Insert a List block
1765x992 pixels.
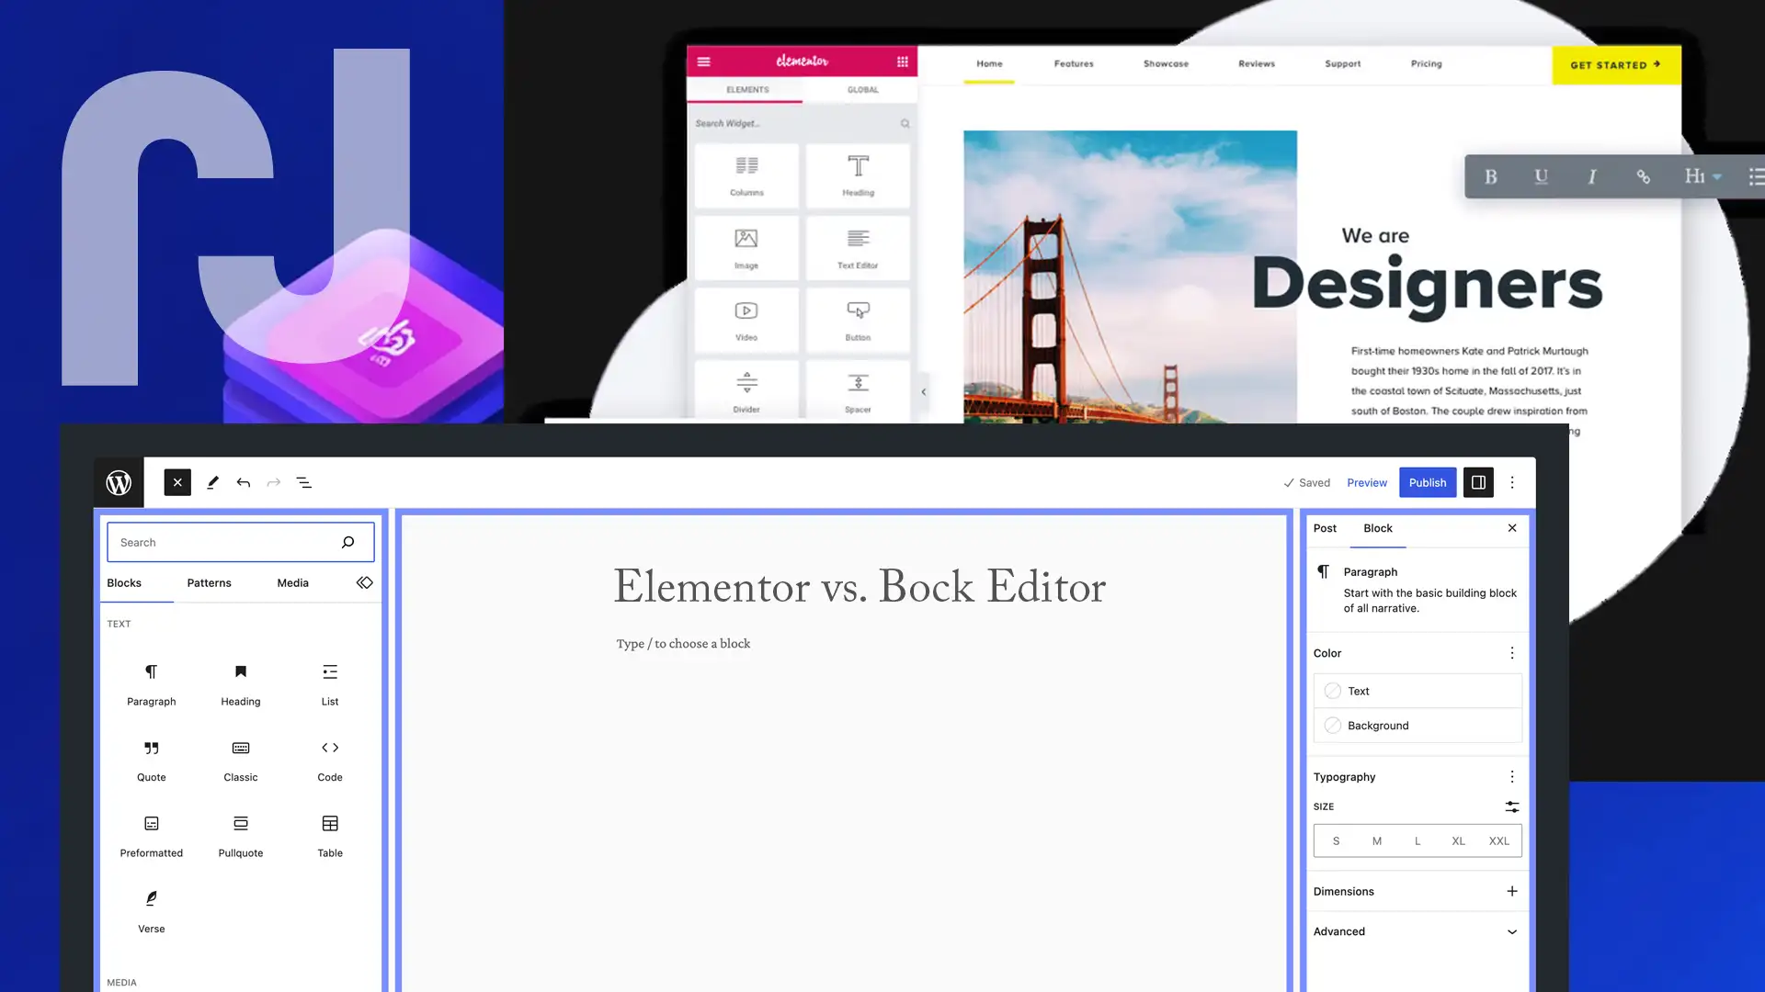(330, 685)
